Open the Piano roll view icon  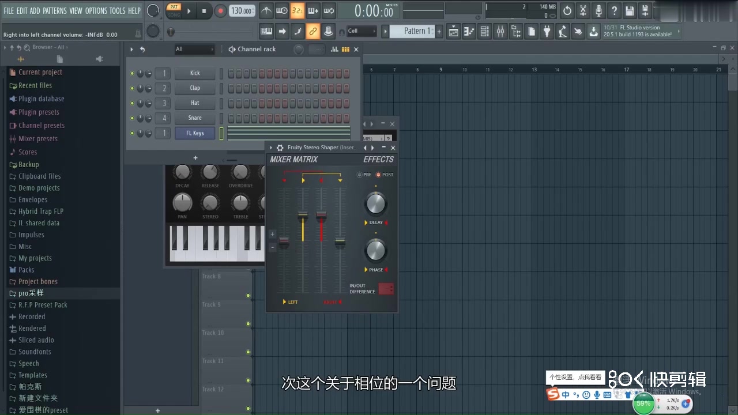click(x=469, y=32)
